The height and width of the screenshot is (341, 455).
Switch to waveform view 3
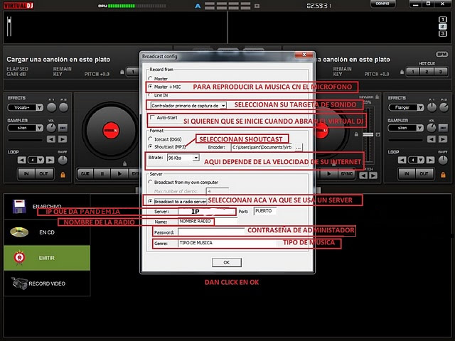click(x=442, y=34)
